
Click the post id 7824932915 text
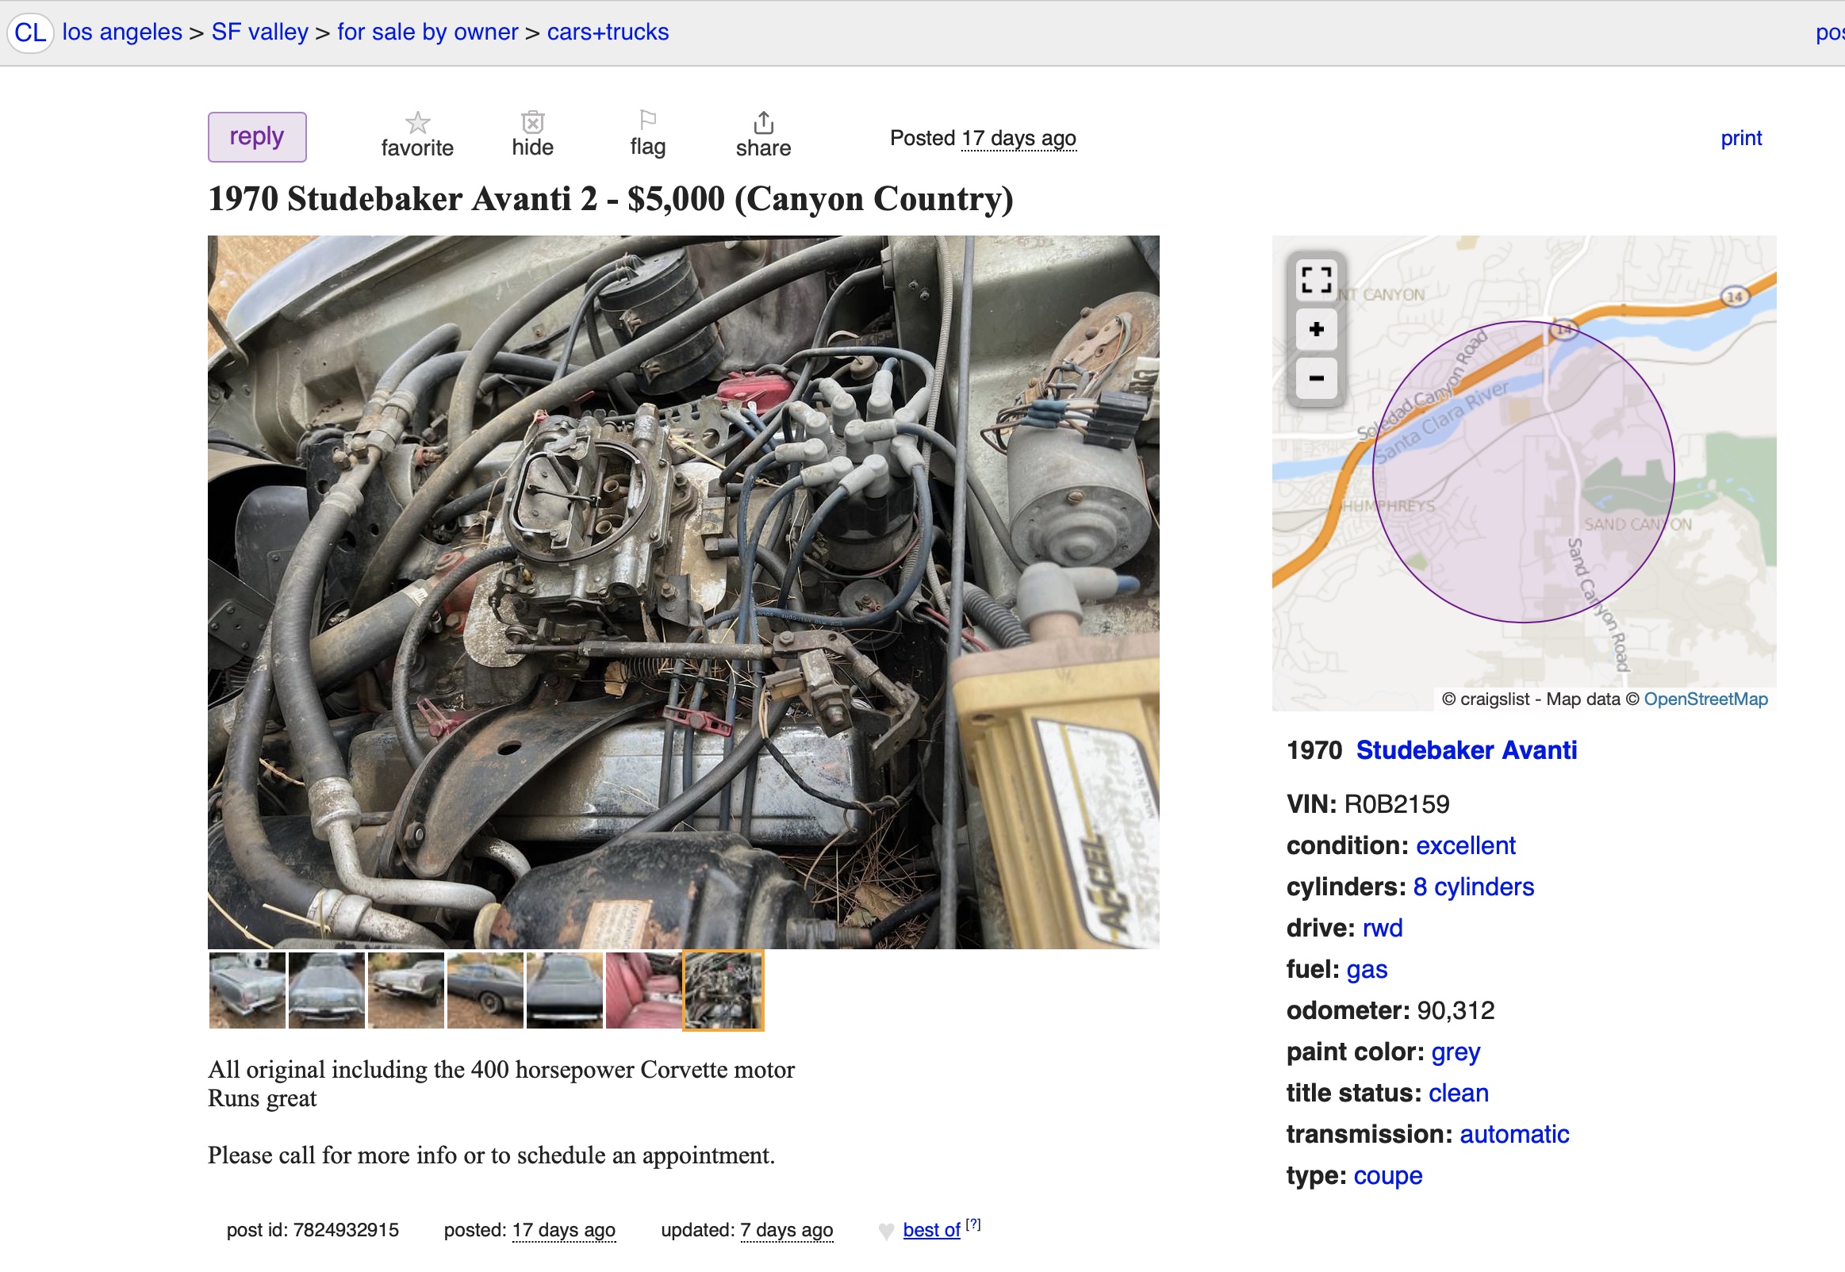click(313, 1230)
